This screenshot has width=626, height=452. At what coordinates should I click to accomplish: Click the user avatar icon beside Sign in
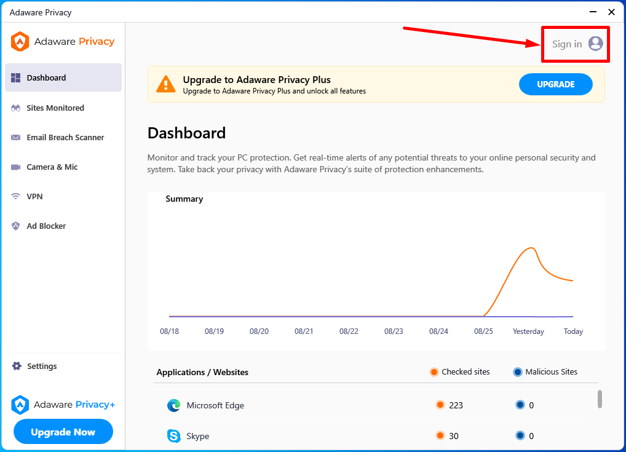[x=595, y=44]
